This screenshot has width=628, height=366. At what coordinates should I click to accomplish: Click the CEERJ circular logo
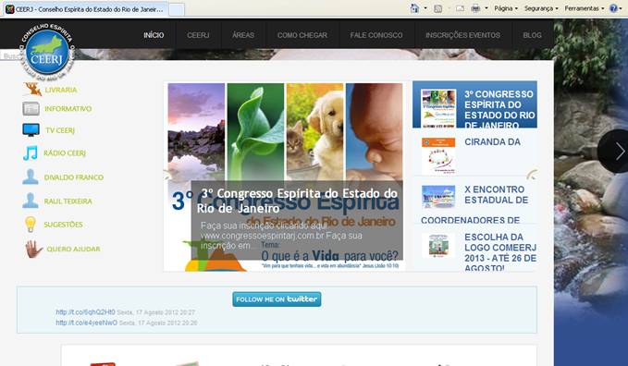(x=47, y=52)
